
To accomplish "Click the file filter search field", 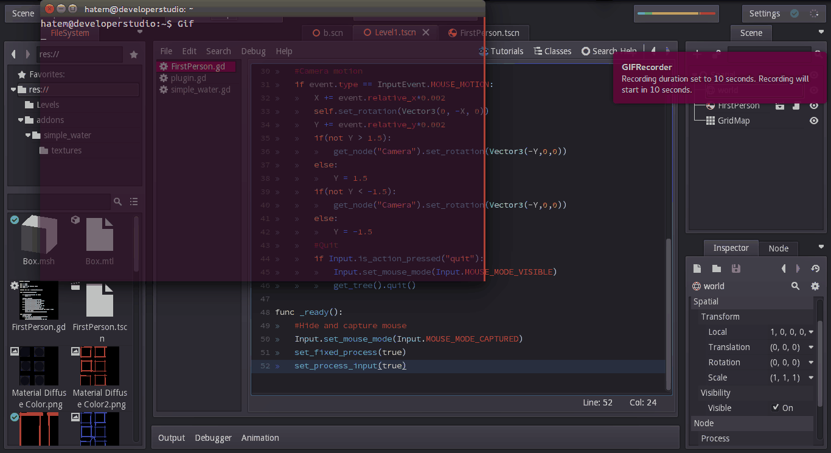I will [x=59, y=202].
